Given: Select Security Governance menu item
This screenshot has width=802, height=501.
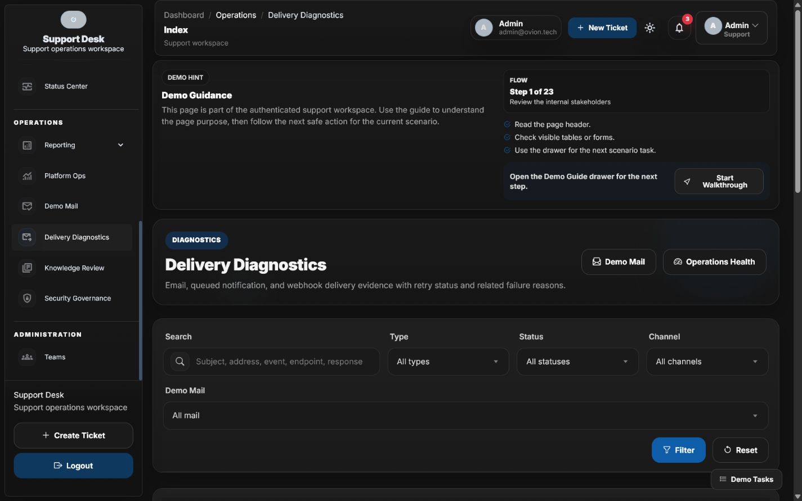Looking at the screenshot, I should click(x=72, y=299).
